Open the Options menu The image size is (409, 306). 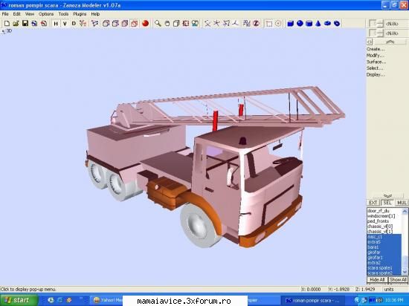[46, 14]
